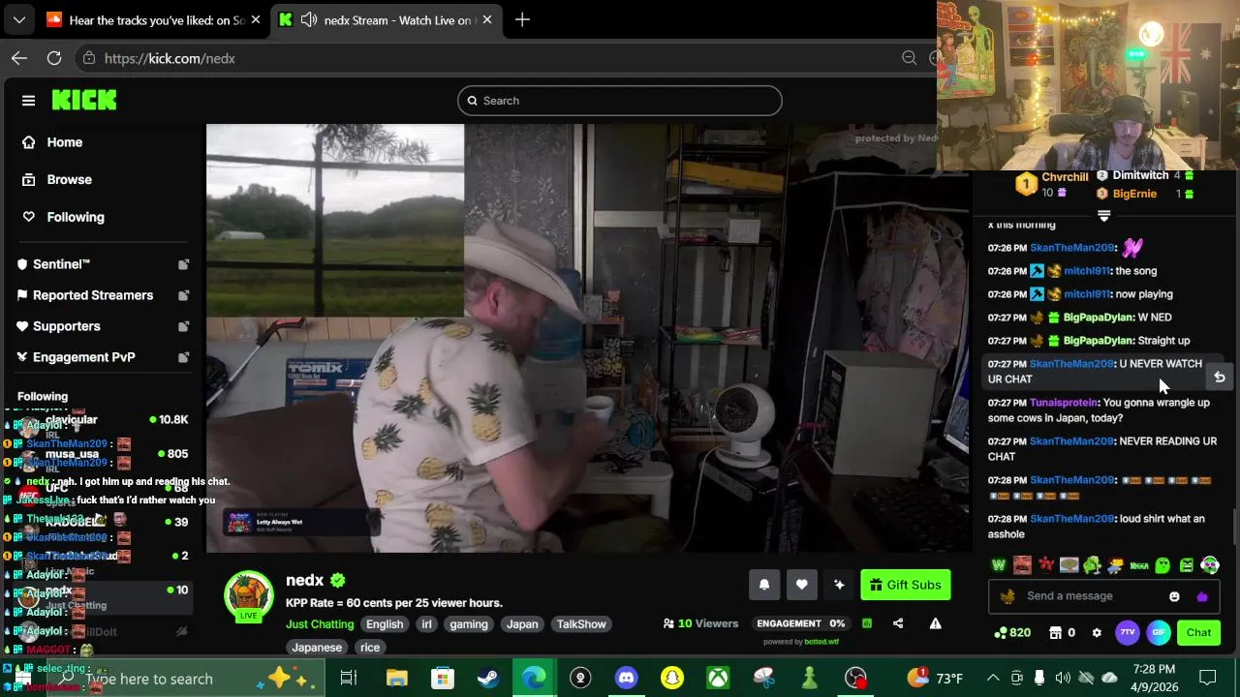Open Following in the sidebar
Image resolution: width=1240 pixels, height=697 pixels.
coord(63,217)
